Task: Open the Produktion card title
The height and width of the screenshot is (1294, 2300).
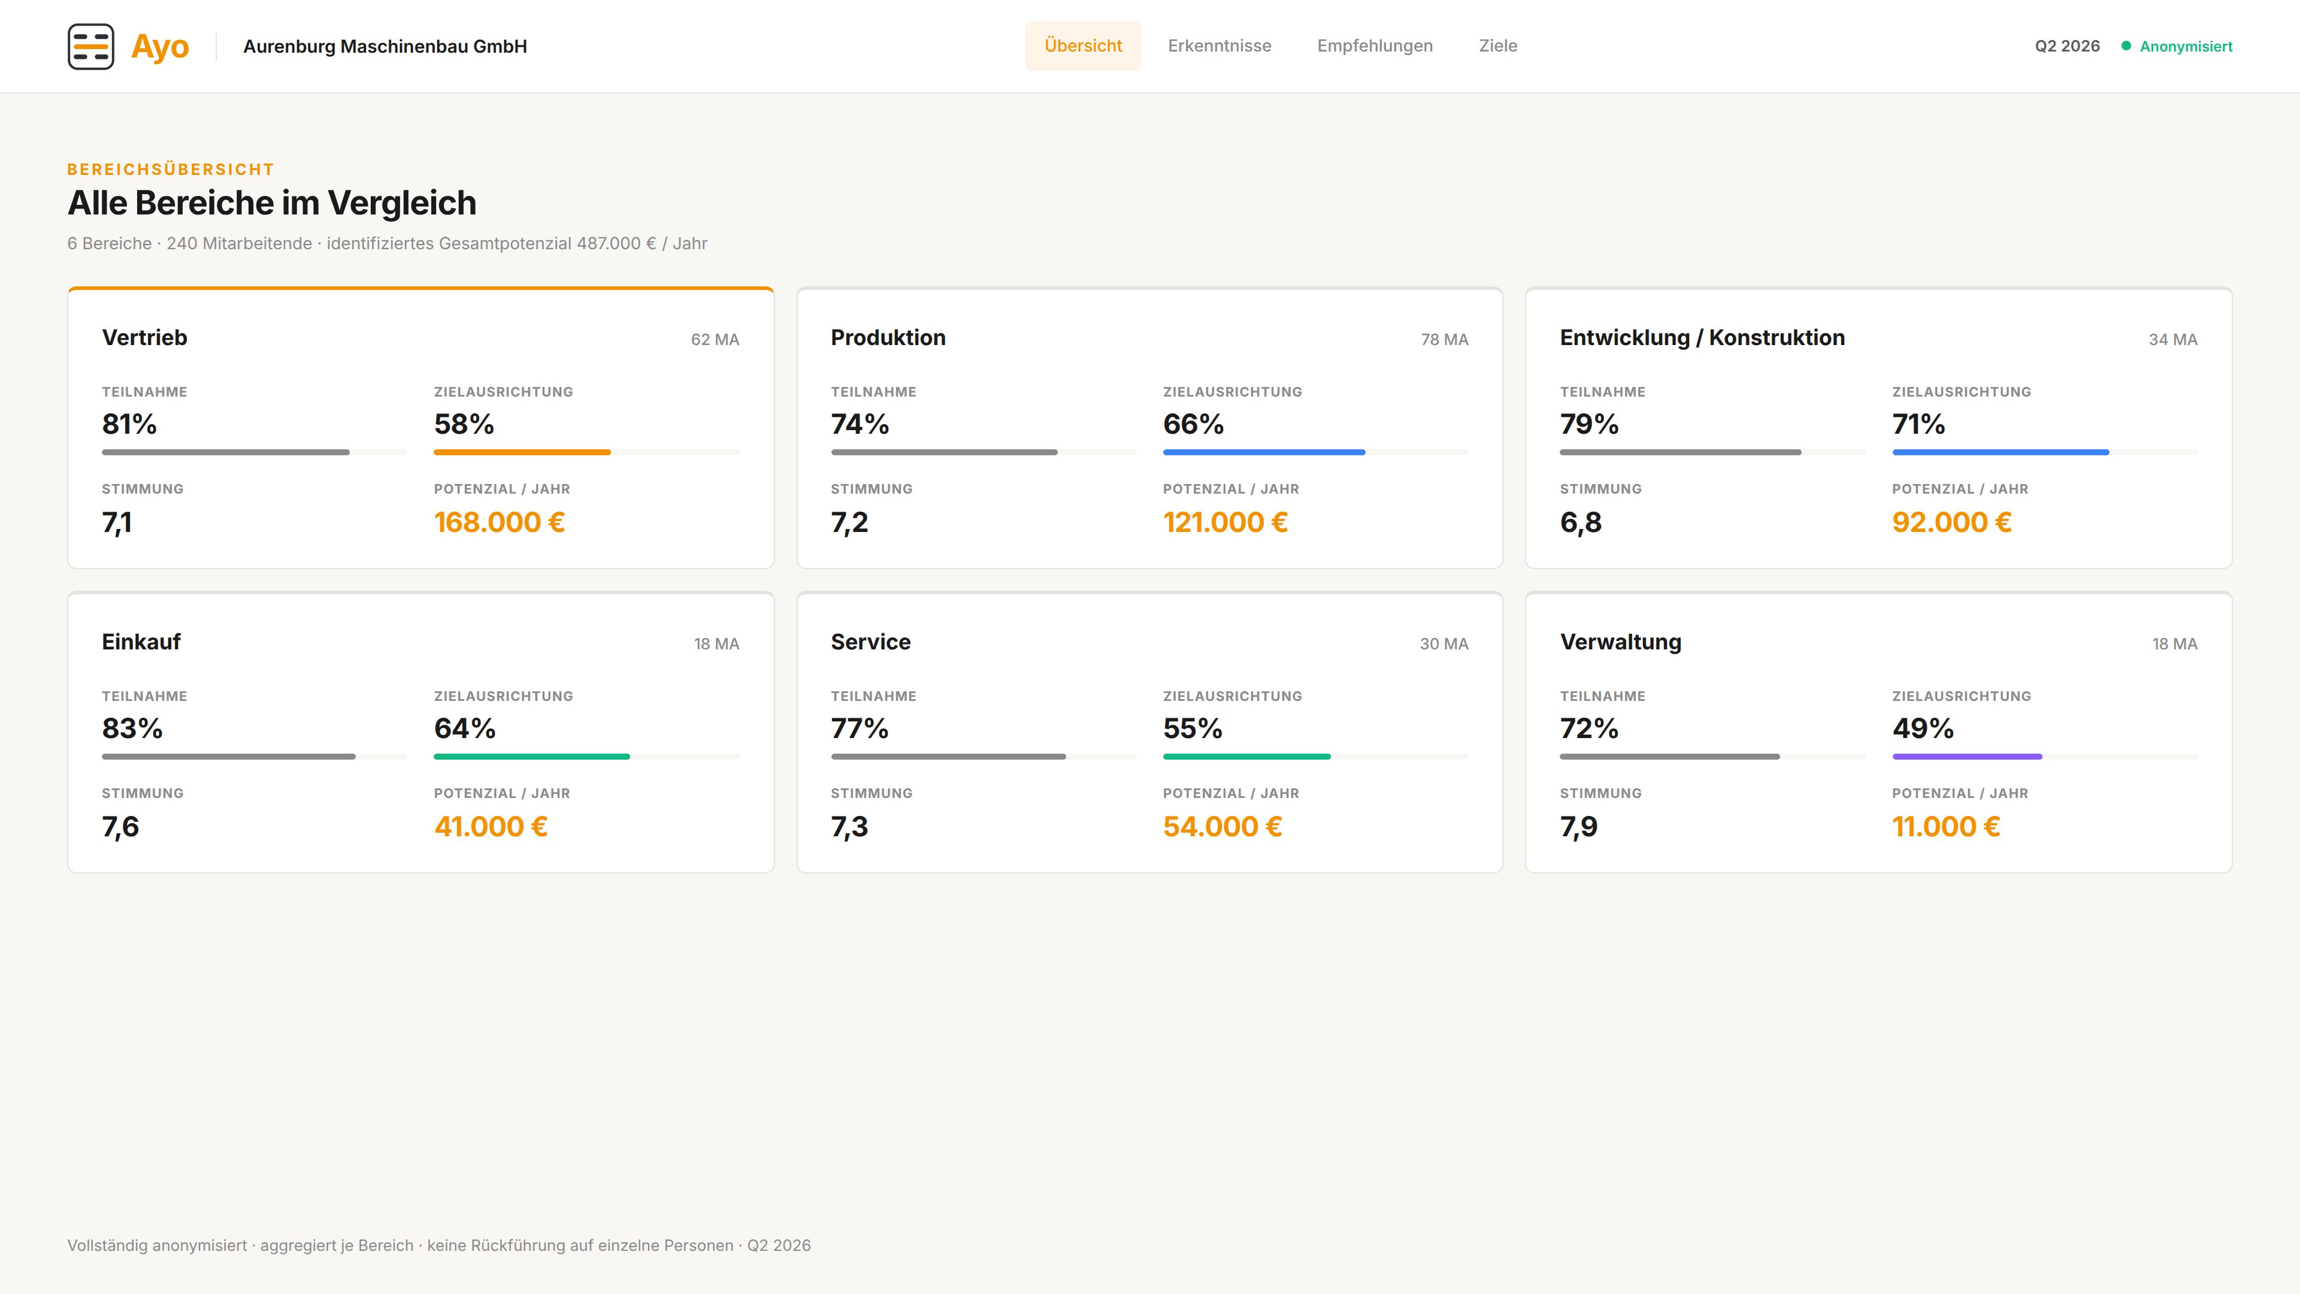Action: coord(888,337)
